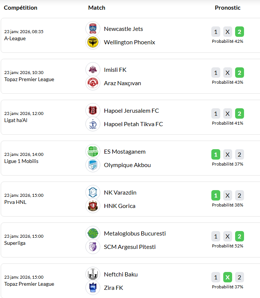Click the Newcastle Jets team logo

(93, 29)
